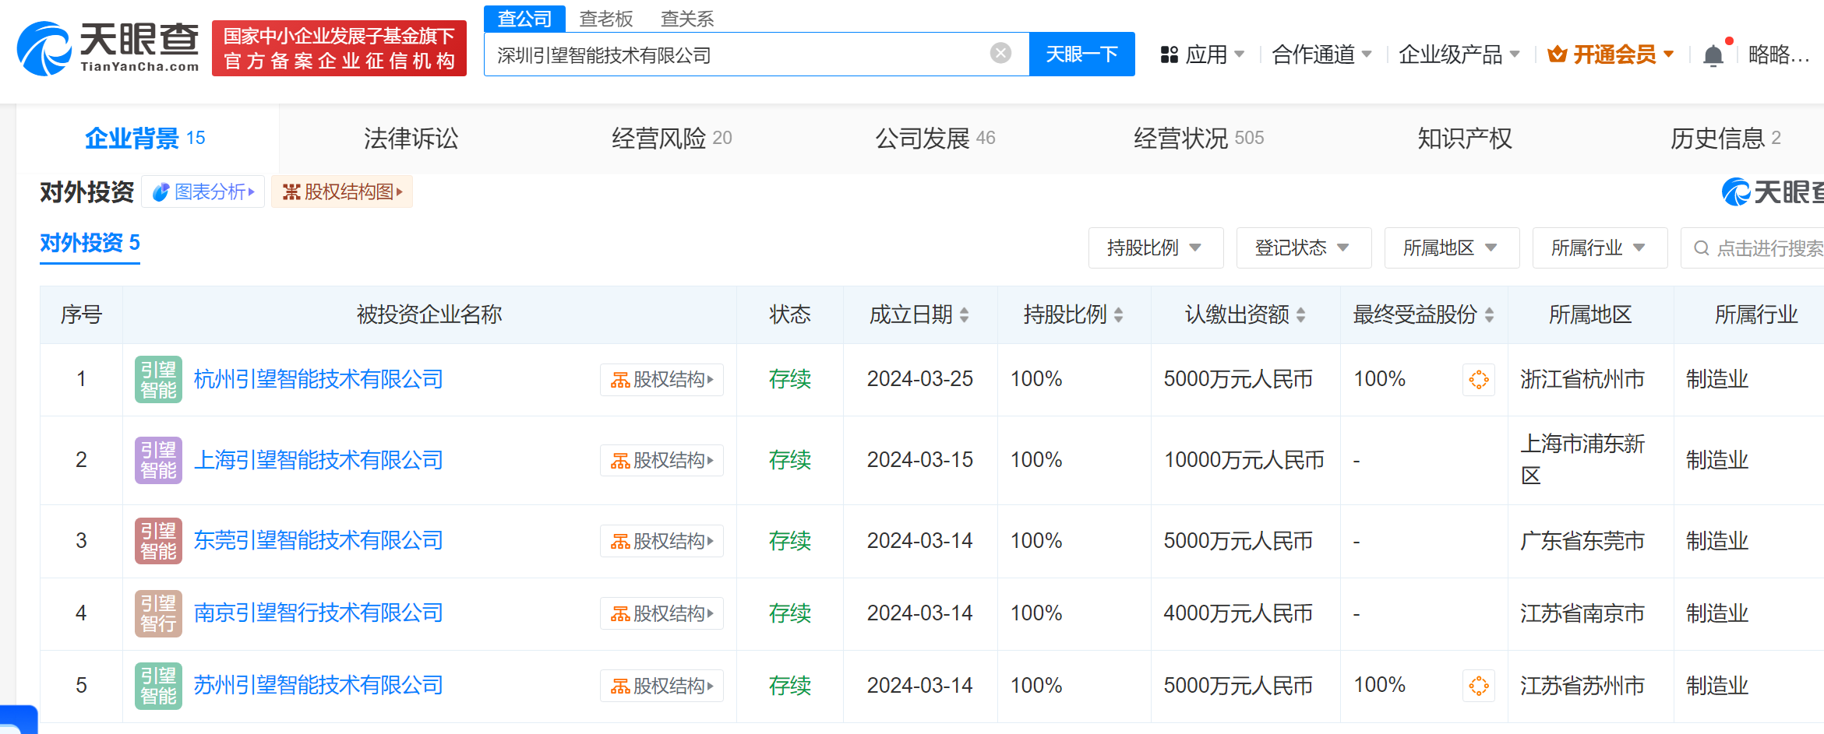The height and width of the screenshot is (734, 1824).
Task: Click the beneficiary icon in the Suzhou row
Action: point(1478,686)
